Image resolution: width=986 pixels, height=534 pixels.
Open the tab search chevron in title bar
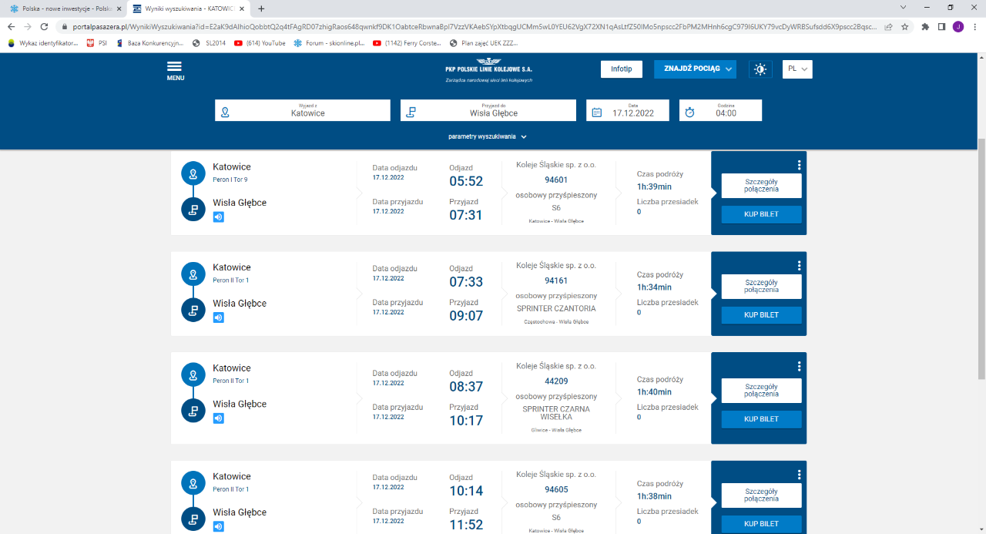[x=903, y=8]
